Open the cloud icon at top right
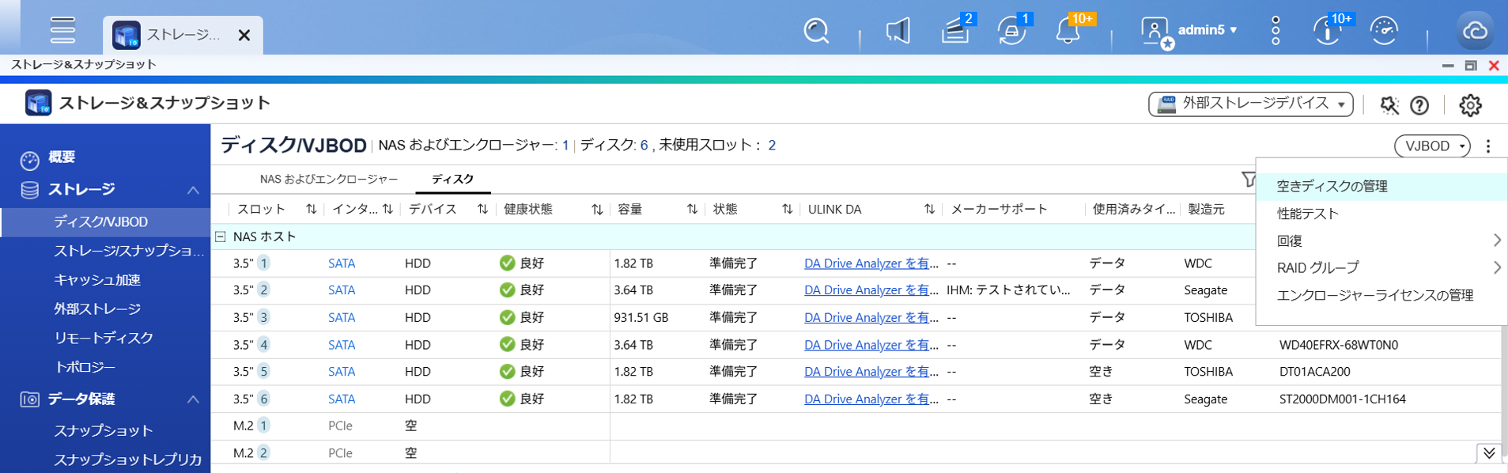The width and height of the screenshot is (1508, 473). tap(1475, 31)
